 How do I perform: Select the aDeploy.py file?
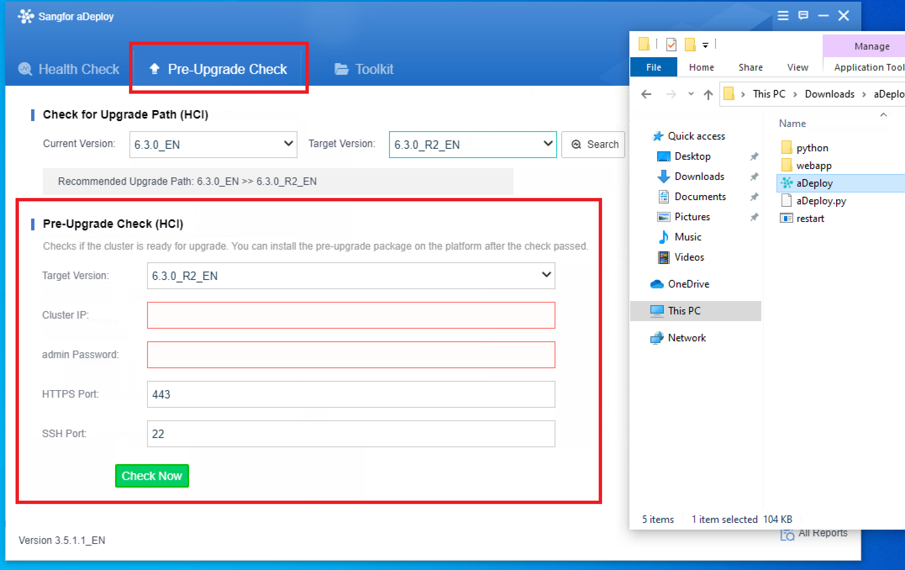[821, 201]
